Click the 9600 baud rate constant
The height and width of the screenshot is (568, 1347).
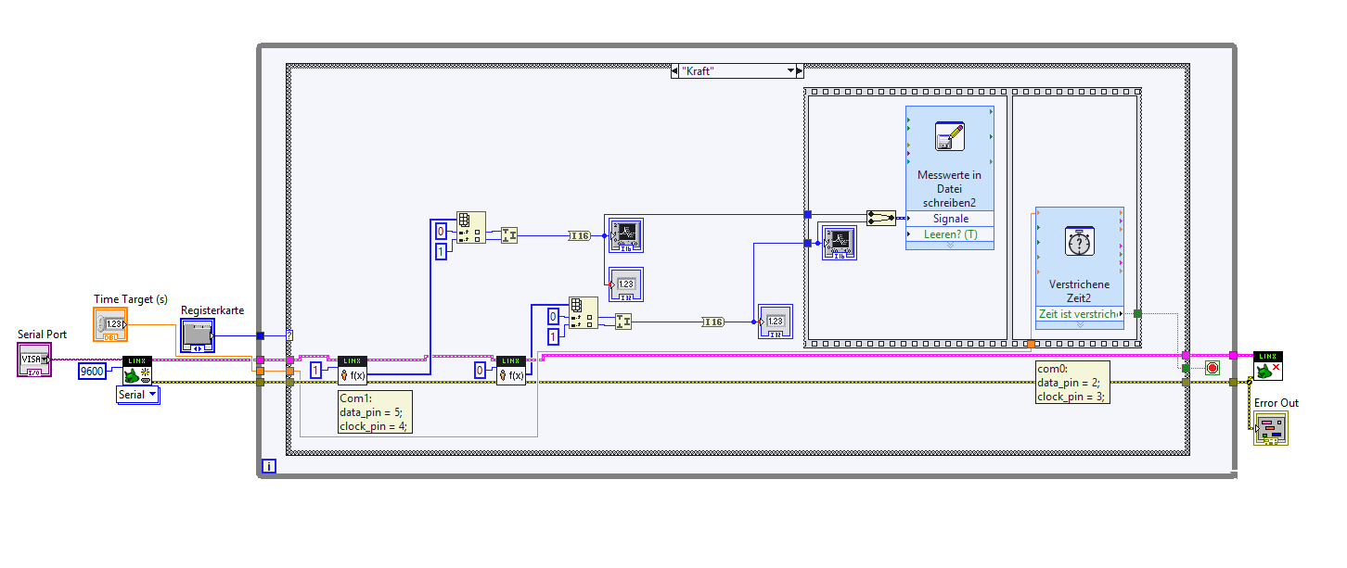point(92,371)
